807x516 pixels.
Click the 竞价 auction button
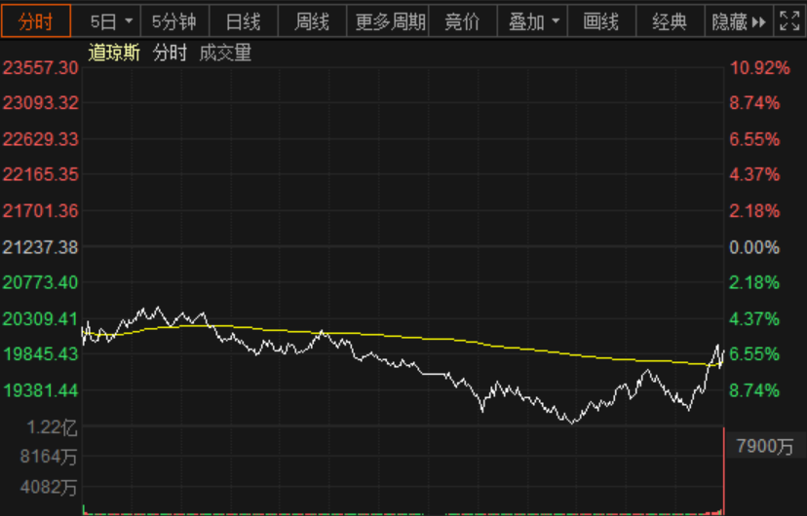[463, 22]
